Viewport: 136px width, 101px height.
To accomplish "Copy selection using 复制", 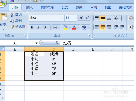I will pos(16,21).
